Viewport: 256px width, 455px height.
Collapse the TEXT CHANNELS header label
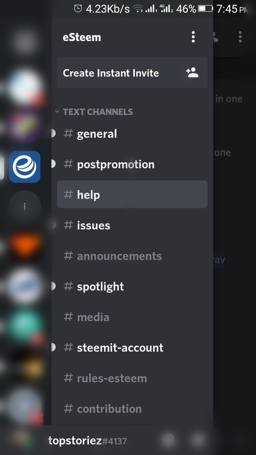98,112
